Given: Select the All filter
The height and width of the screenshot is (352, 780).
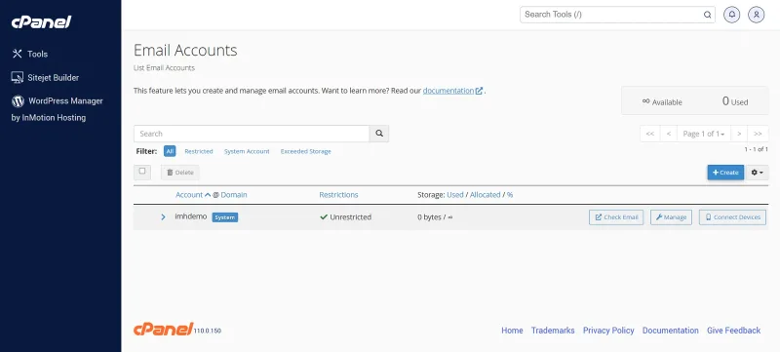Looking at the screenshot, I should pyautogui.click(x=170, y=151).
